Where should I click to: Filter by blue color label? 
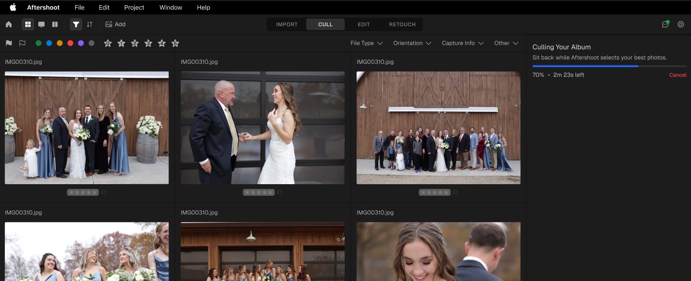49,43
